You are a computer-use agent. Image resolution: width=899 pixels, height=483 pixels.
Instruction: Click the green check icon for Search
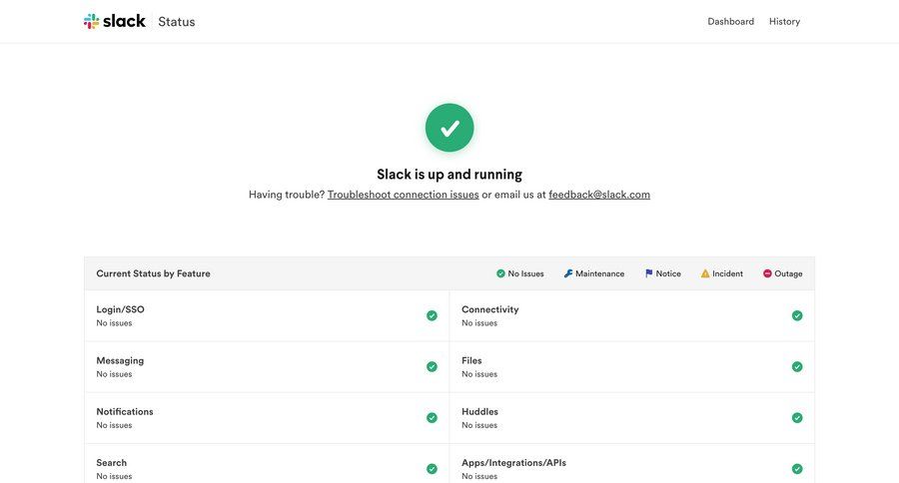432,469
